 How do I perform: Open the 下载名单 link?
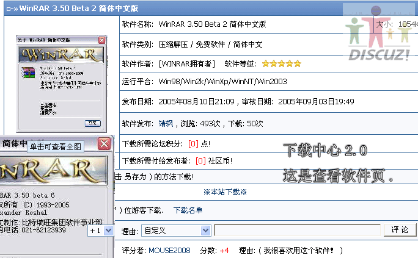(x=188, y=210)
